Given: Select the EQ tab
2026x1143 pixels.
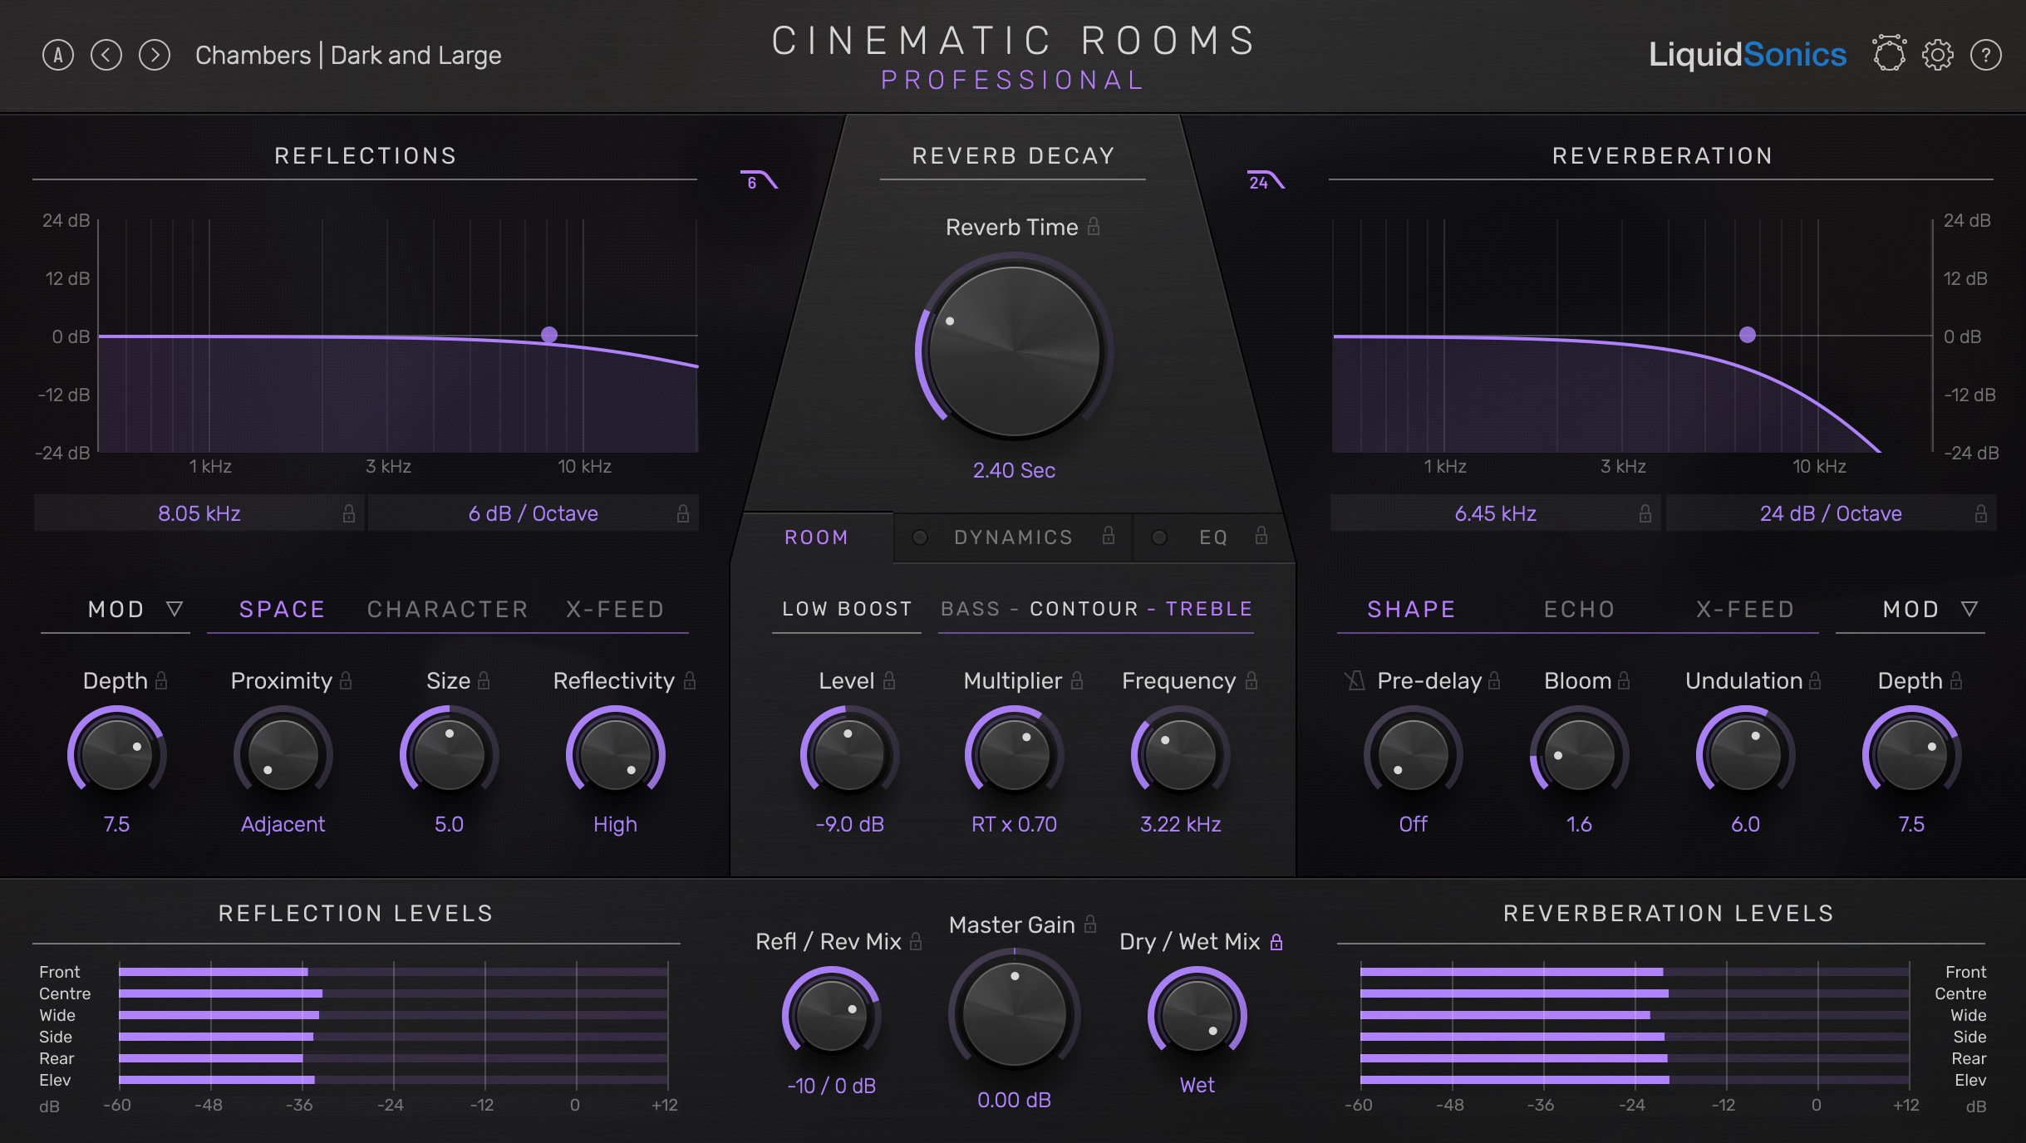Looking at the screenshot, I should pyautogui.click(x=1213, y=537).
